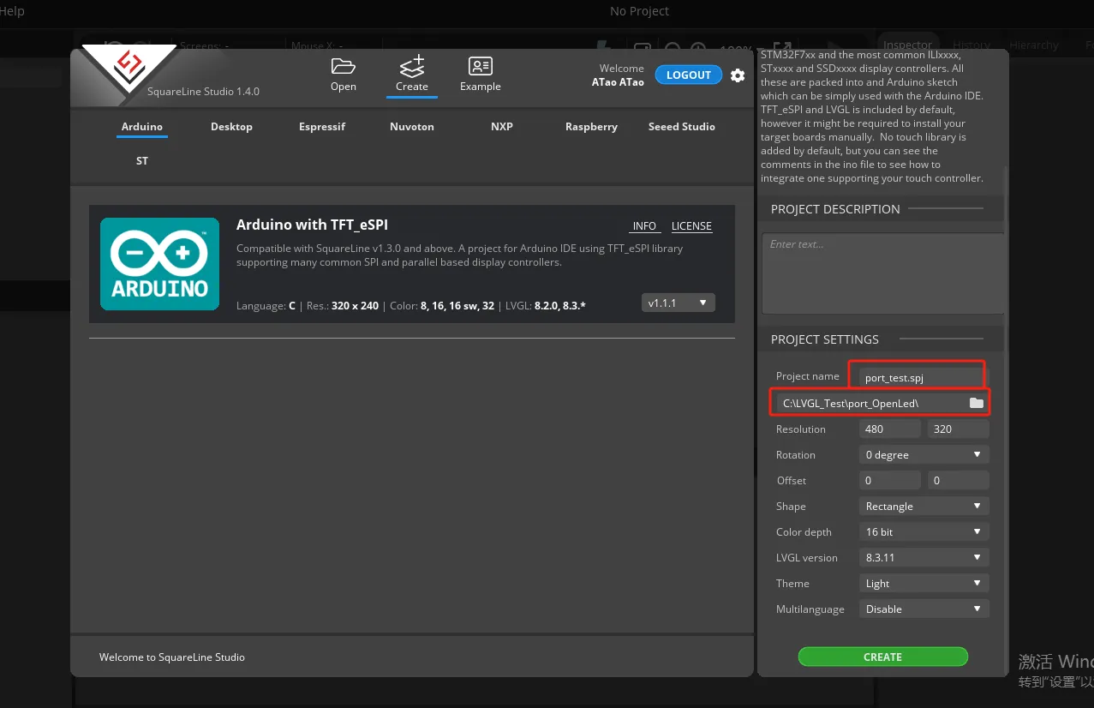Open the LVGL version dropdown
Image resolution: width=1094 pixels, height=708 pixels.
(924, 558)
